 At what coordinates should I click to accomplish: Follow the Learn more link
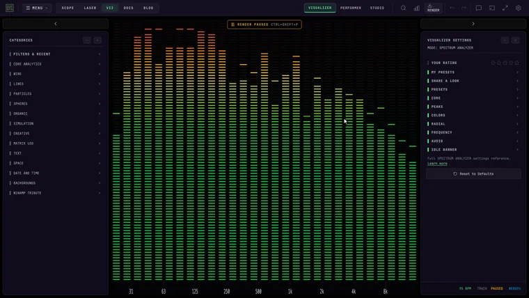(x=437, y=164)
